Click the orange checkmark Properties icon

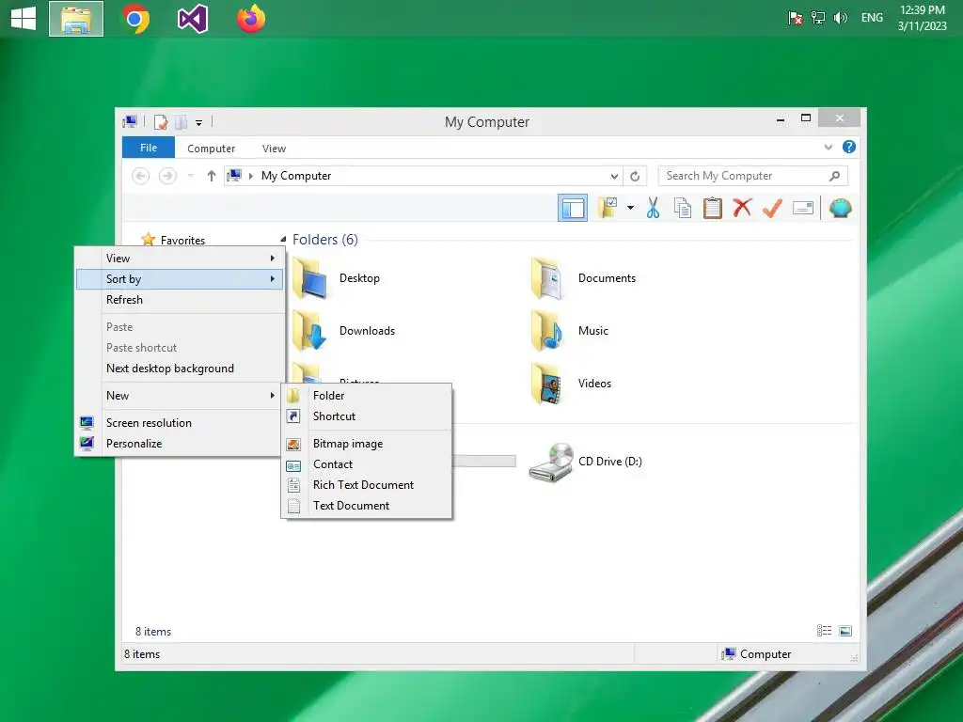tap(772, 208)
